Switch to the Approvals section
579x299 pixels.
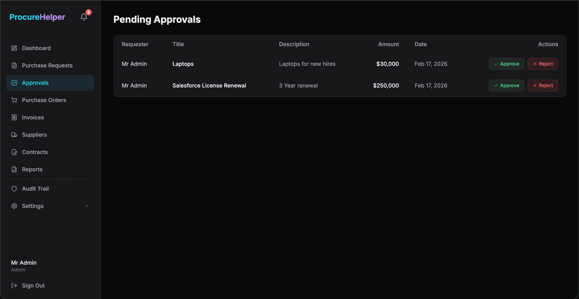(x=36, y=82)
